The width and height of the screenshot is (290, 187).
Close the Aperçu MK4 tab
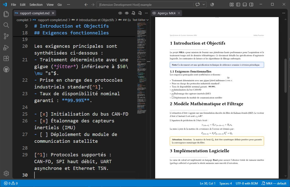point(179,13)
